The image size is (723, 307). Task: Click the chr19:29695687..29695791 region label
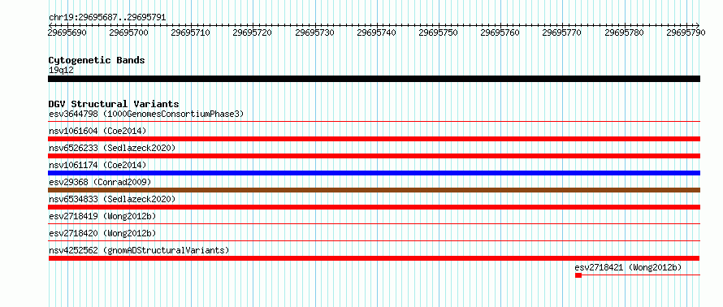point(107,18)
